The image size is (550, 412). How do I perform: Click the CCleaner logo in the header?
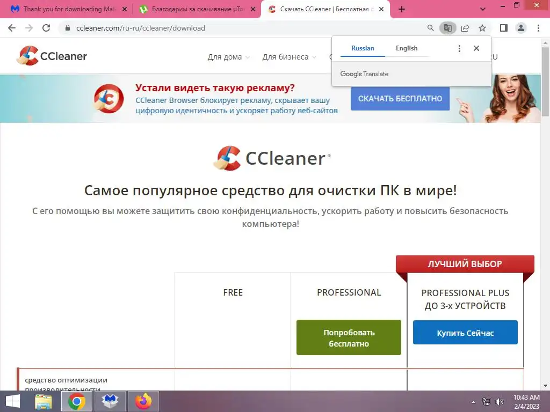[52, 56]
